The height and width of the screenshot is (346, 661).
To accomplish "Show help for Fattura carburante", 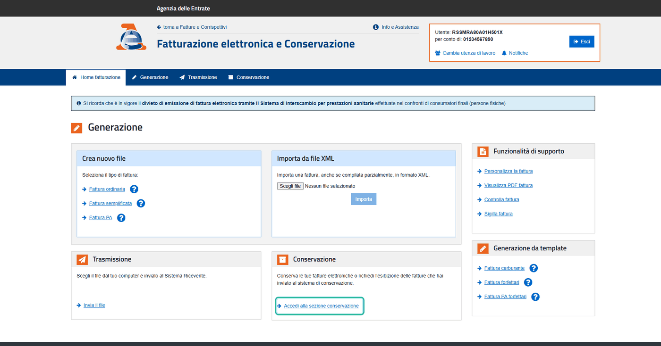I will (x=534, y=268).
